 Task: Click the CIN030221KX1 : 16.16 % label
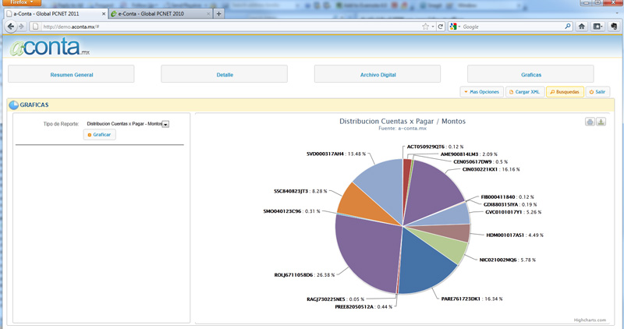(491, 169)
